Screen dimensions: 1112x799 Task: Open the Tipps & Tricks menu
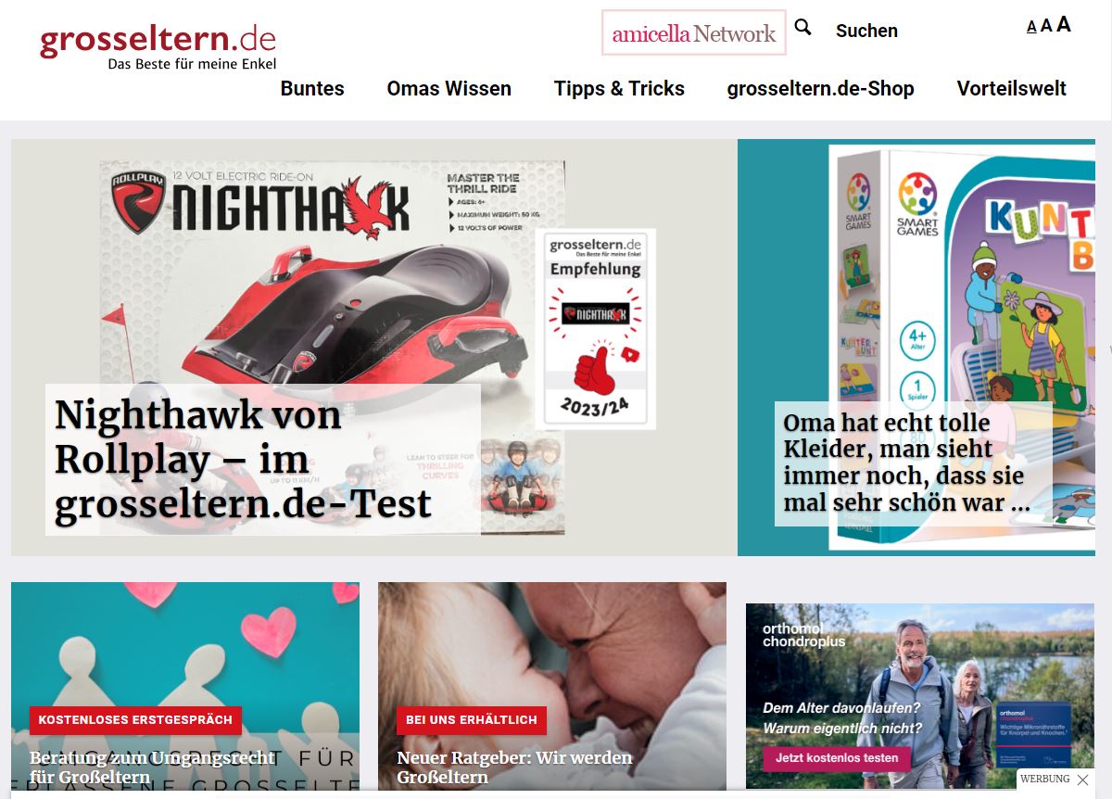619,89
